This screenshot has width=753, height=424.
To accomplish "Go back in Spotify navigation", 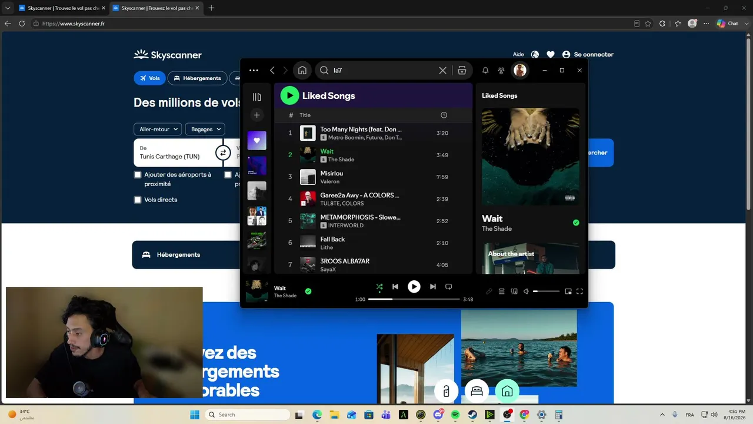I will [272, 71].
